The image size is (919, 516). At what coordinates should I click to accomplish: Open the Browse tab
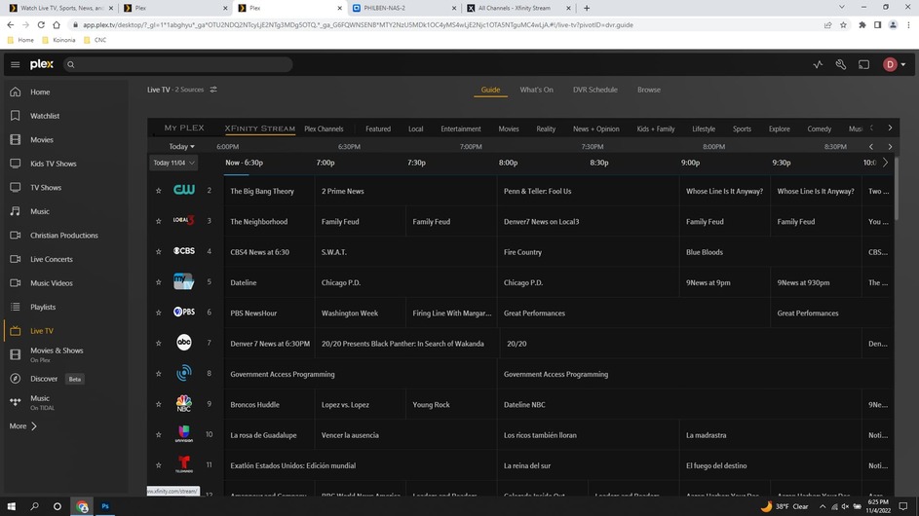pyautogui.click(x=649, y=90)
